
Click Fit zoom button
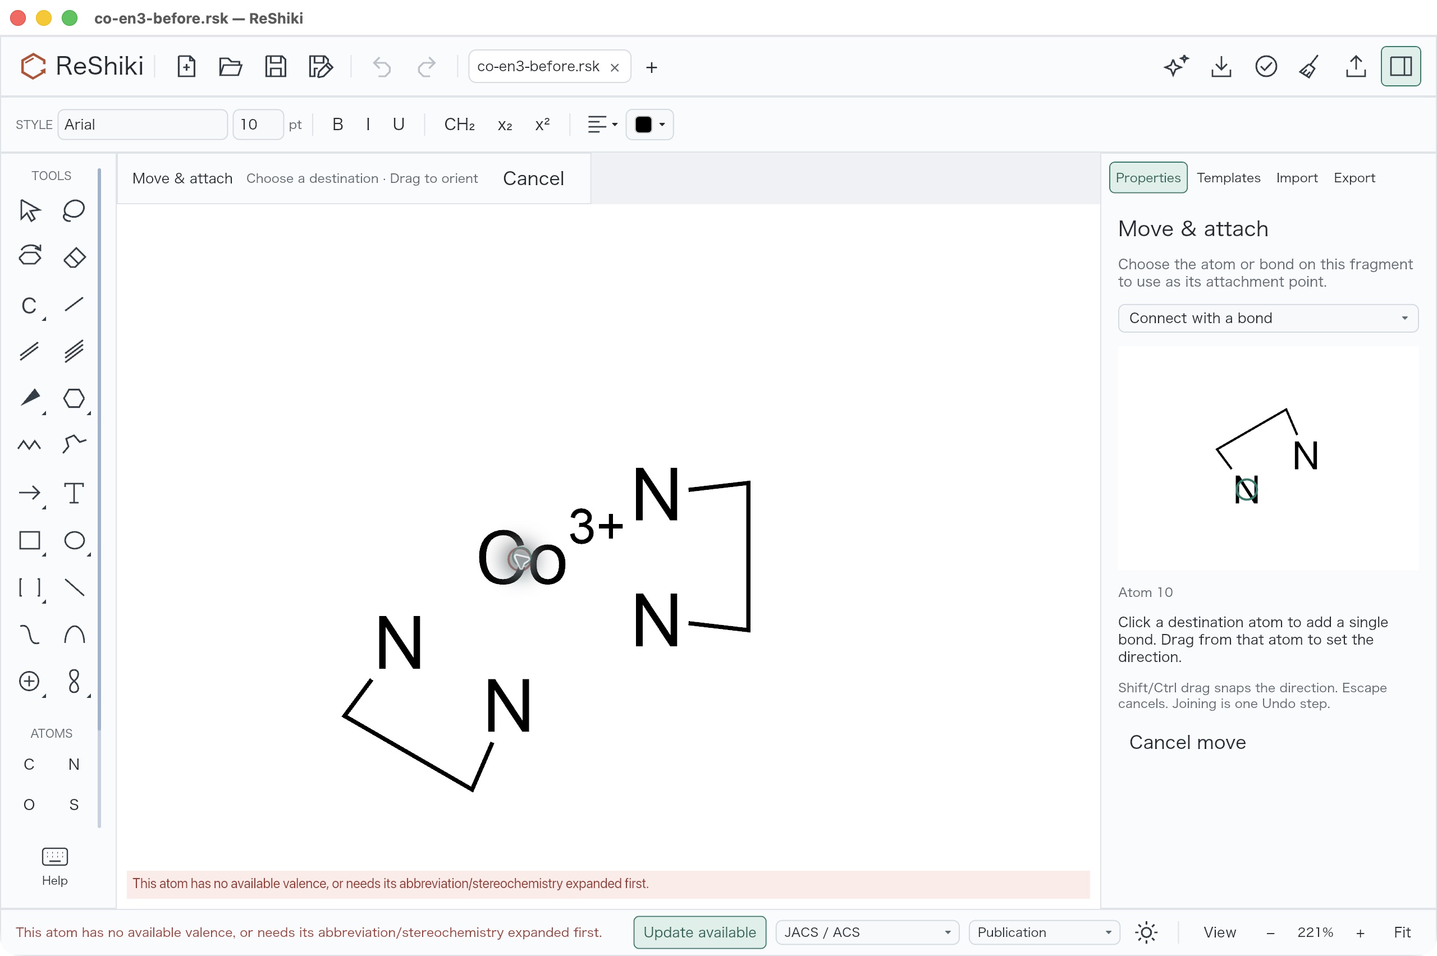[1402, 932]
